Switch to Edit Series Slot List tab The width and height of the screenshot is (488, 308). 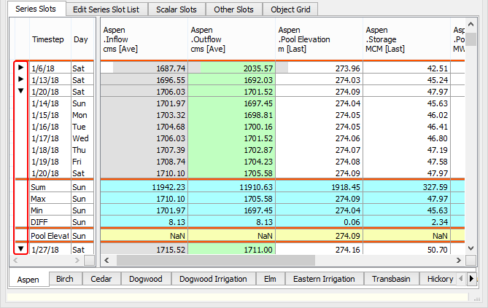click(x=106, y=9)
